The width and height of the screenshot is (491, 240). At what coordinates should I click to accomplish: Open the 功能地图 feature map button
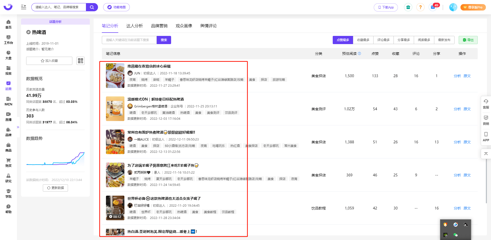(116, 7)
